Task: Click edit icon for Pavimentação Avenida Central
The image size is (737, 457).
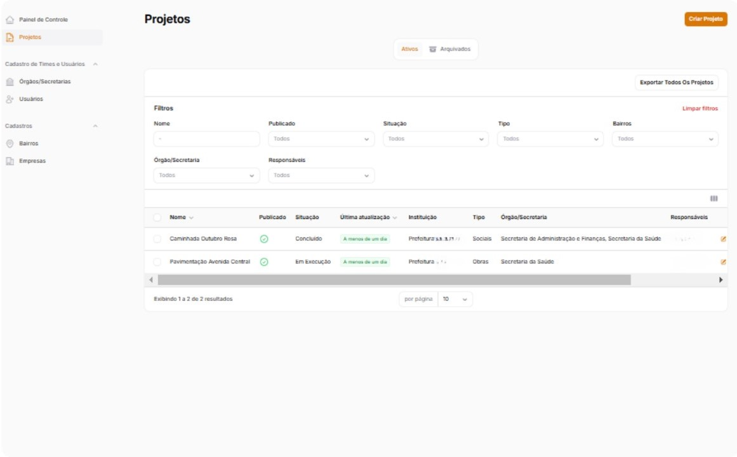Action: click(x=723, y=262)
